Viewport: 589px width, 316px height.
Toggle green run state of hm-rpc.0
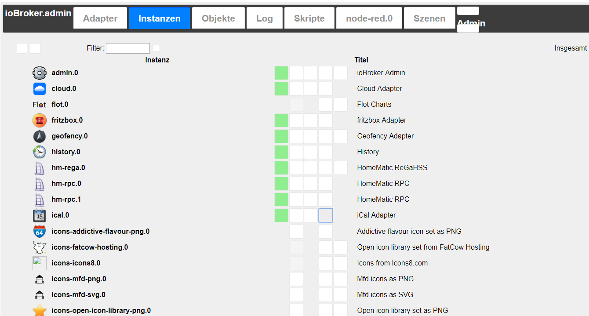click(281, 184)
